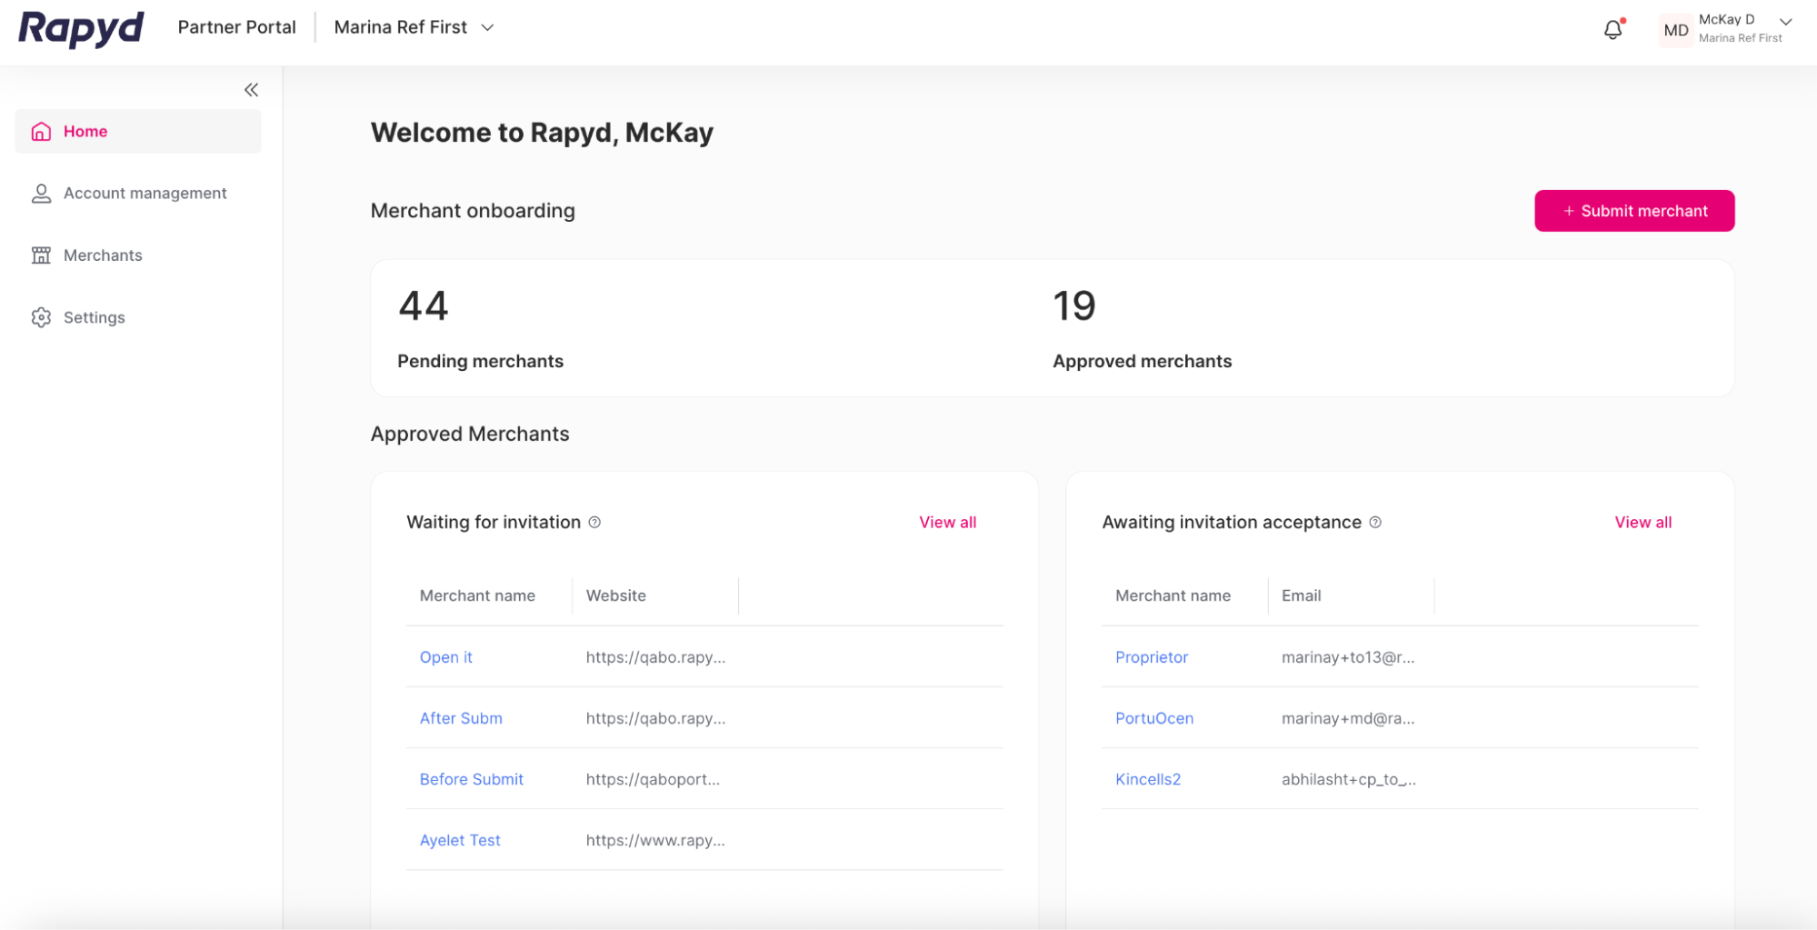Click the Settings gear icon
The height and width of the screenshot is (930, 1817).
(x=41, y=316)
